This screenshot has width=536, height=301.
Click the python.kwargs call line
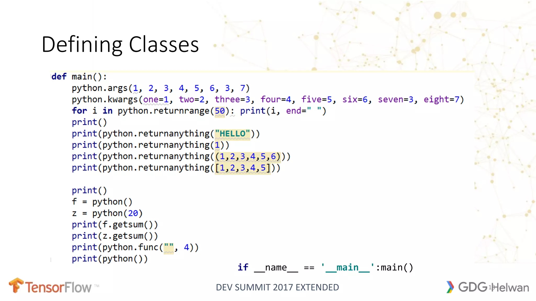tap(268, 100)
